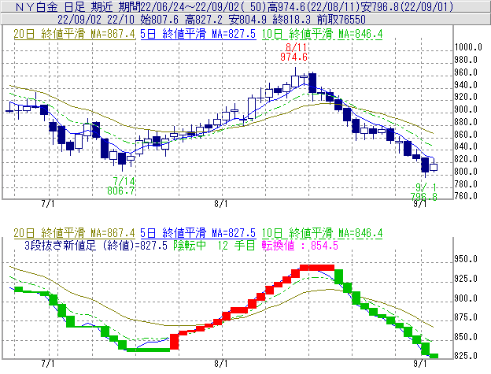Select the 5日 終値平滑 MA=827.5 legend in upper chart

pos(198,34)
